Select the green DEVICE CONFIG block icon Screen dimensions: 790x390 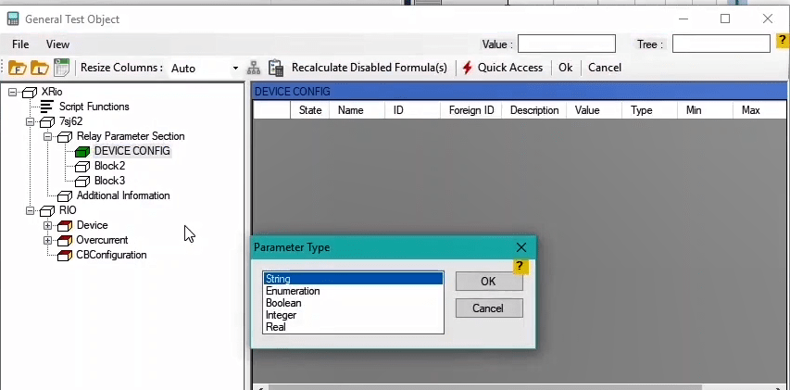pyautogui.click(x=82, y=151)
